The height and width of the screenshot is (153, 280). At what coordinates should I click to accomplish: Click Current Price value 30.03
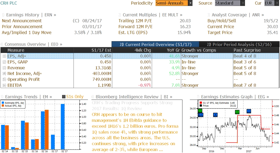coord(273,27)
